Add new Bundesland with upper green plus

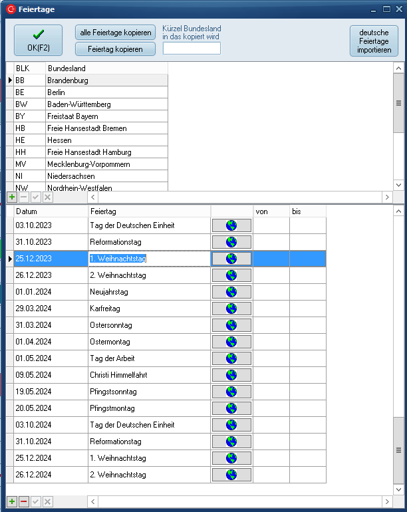point(12,197)
